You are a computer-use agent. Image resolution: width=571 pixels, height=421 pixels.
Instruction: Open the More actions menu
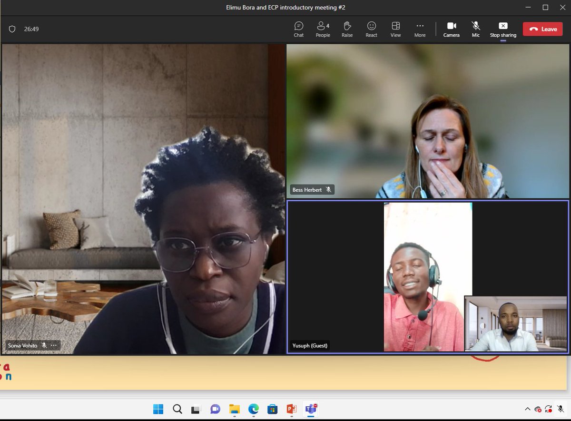(420, 29)
